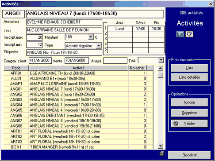Click the Animateur field

pyautogui.click(x=64, y=22)
